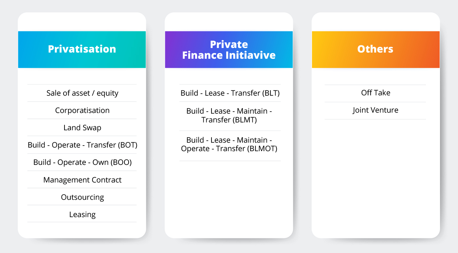Click the Off Take item
Image resolution: width=458 pixels, height=253 pixels.
pyautogui.click(x=376, y=93)
